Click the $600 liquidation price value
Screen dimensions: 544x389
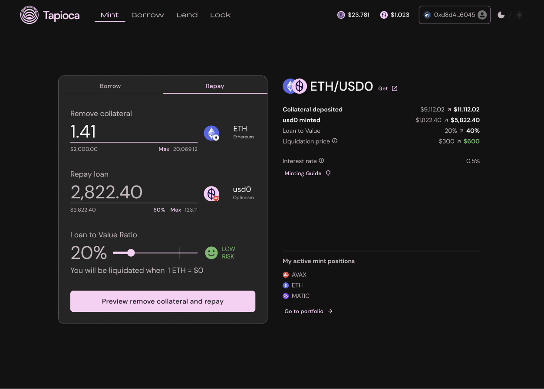click(471, 141)
